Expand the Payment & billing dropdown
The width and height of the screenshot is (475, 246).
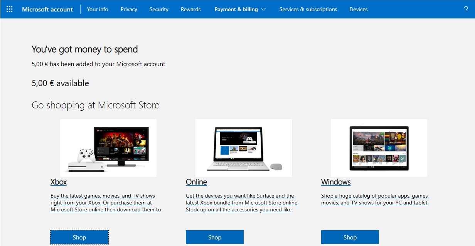240,9
